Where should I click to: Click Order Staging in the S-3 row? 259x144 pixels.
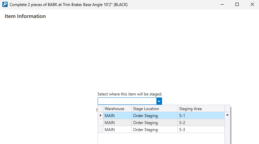(154, 130)
